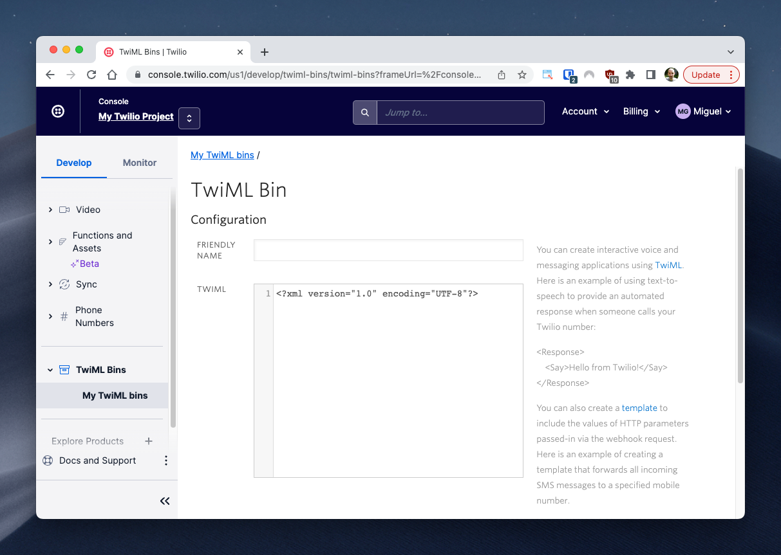Click the MG user avatar in console
The width and height of the screenshot is (781, 555).
(x=682, y=111)
